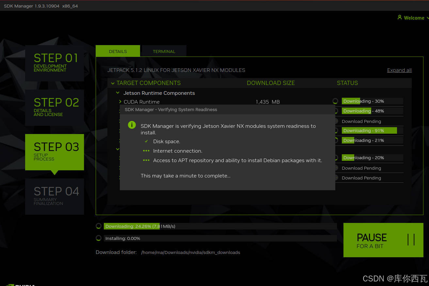The height and width of the screenshot is (286, 429).
Task: Go to STEP 01 Development Environment
Action: pyautogui.click(x=55, y=63)
